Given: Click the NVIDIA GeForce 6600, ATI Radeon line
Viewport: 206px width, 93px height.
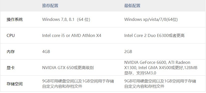Looking at the screenshot, I should coord(157,62).
